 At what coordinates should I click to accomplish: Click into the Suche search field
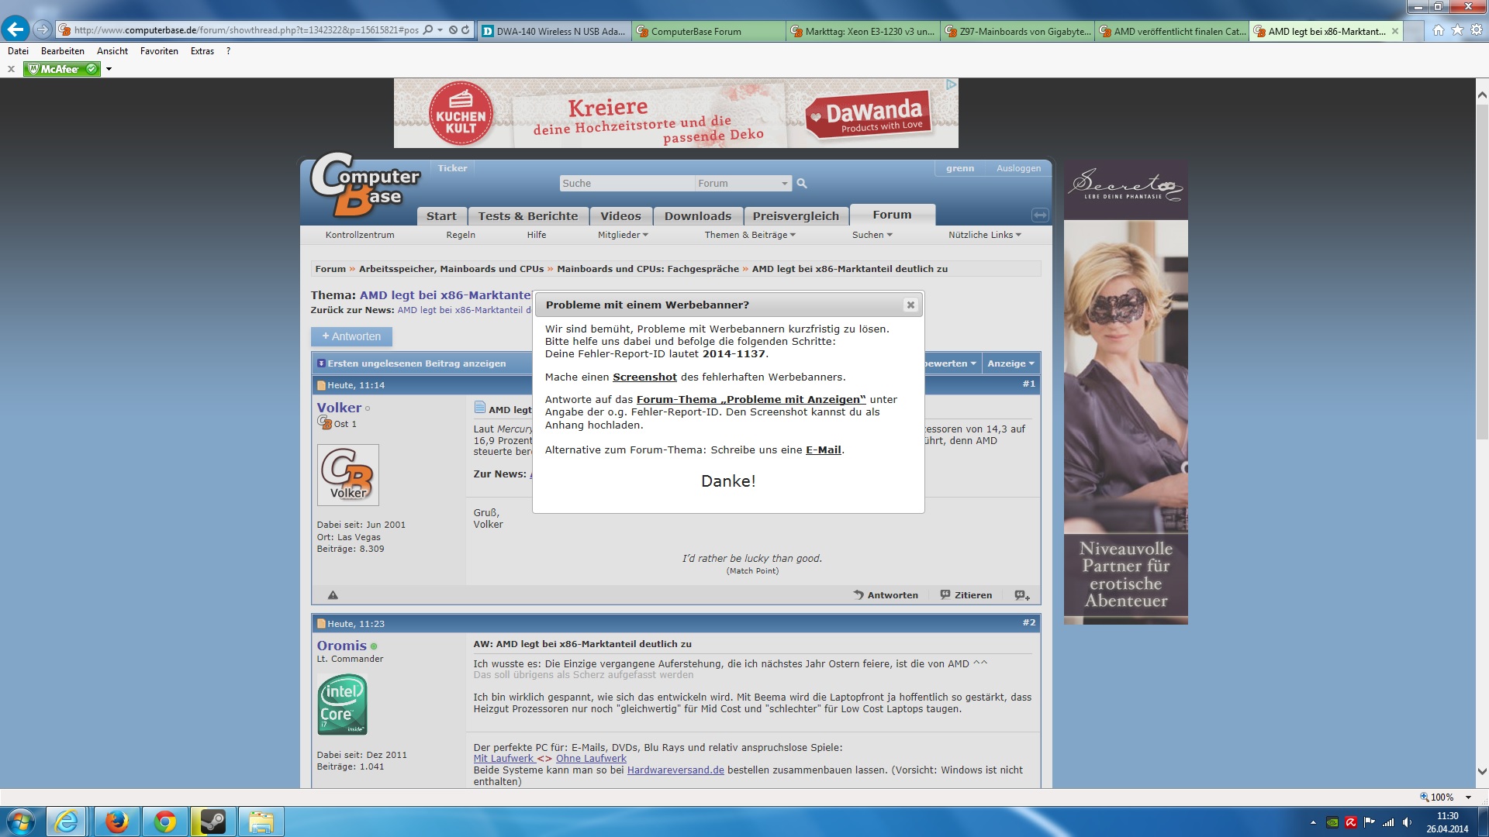(625, 184)
